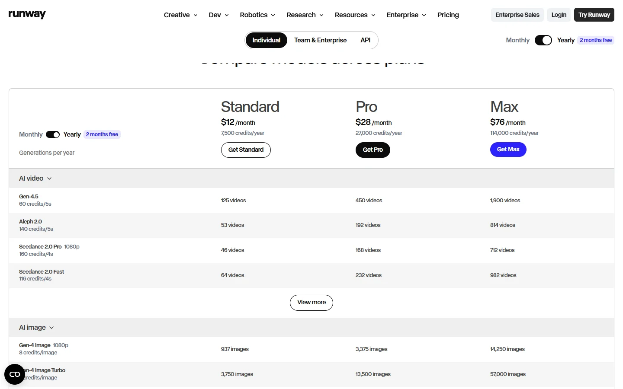Toggle the table's Monthly/Yearly switch
Viewport: 623px width, 389px height.
tap(53, 134)
